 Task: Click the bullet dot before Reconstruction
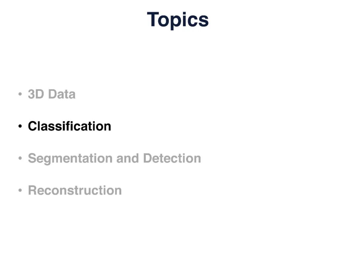point(20,191)
